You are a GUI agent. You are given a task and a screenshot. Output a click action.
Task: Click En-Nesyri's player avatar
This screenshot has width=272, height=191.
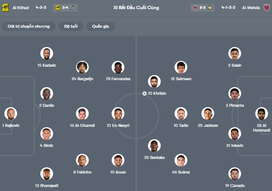coord(118,114)
